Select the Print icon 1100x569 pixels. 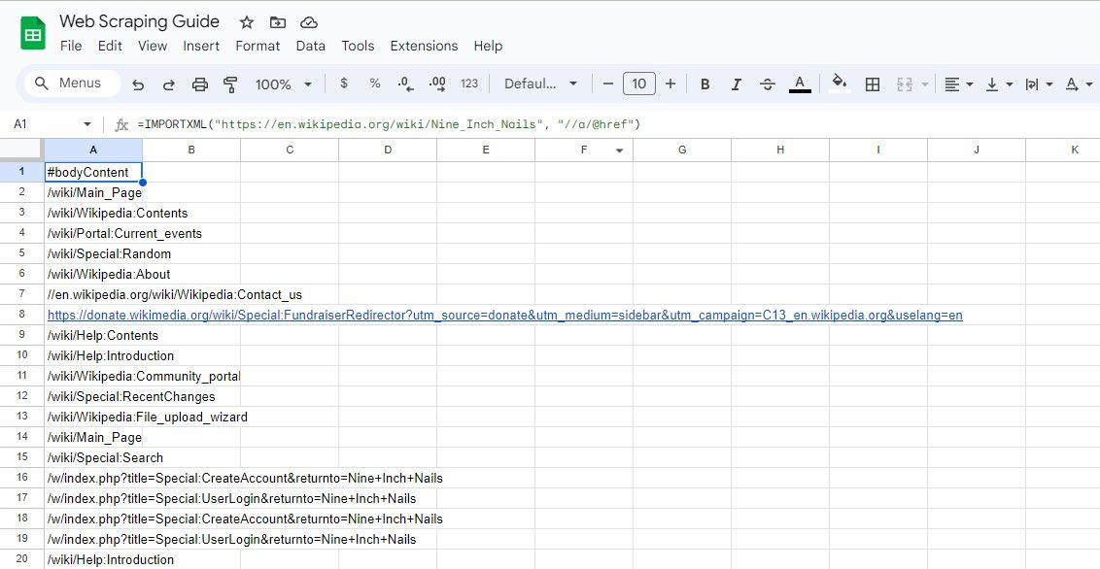[200, 84]
